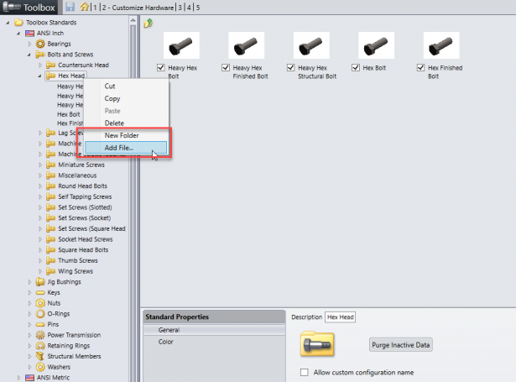Select Square Head Bolts in tree

click(83, 250)
